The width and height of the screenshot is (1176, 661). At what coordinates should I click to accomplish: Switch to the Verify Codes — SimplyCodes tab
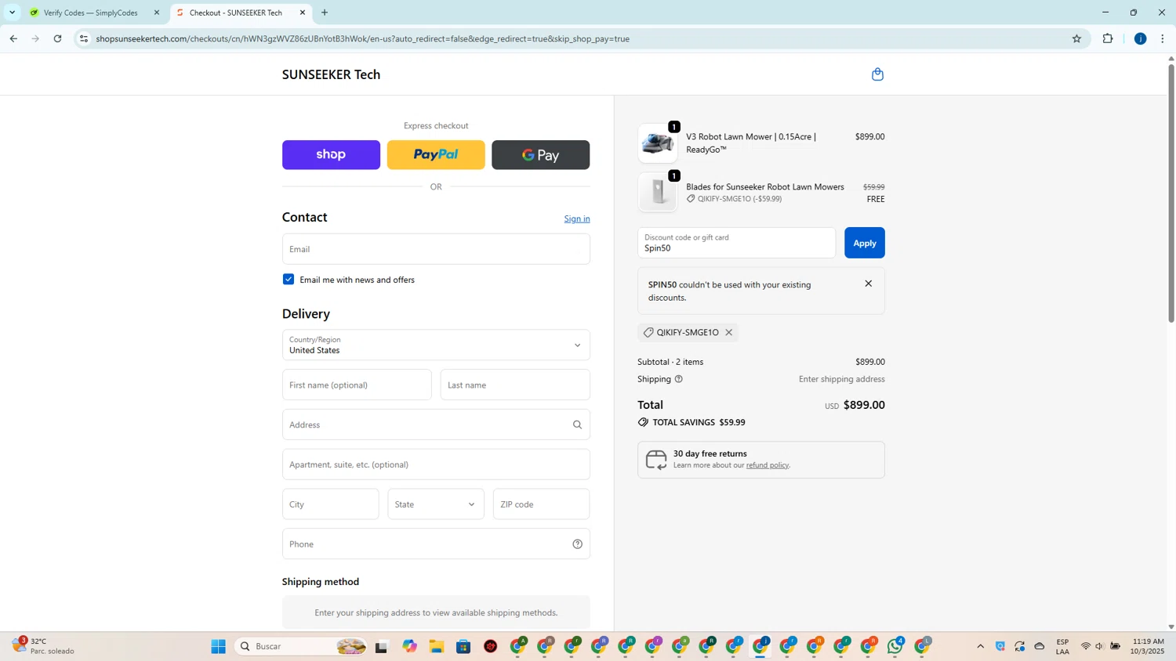point(93,13)
